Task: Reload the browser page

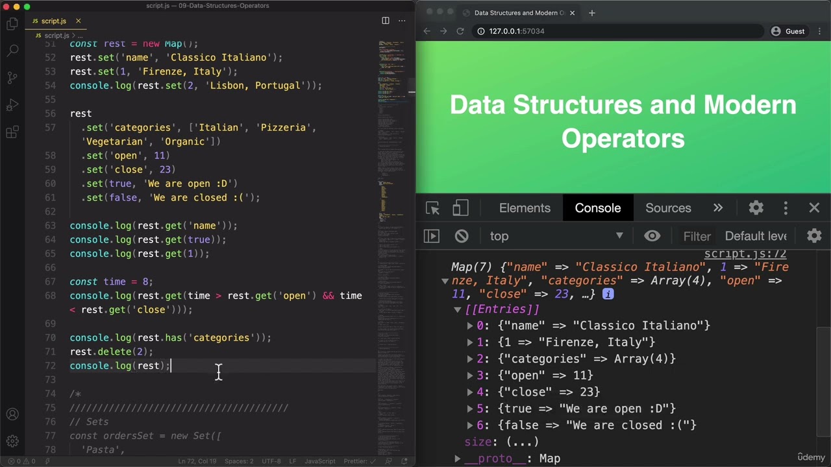Action: coord(460,31)
